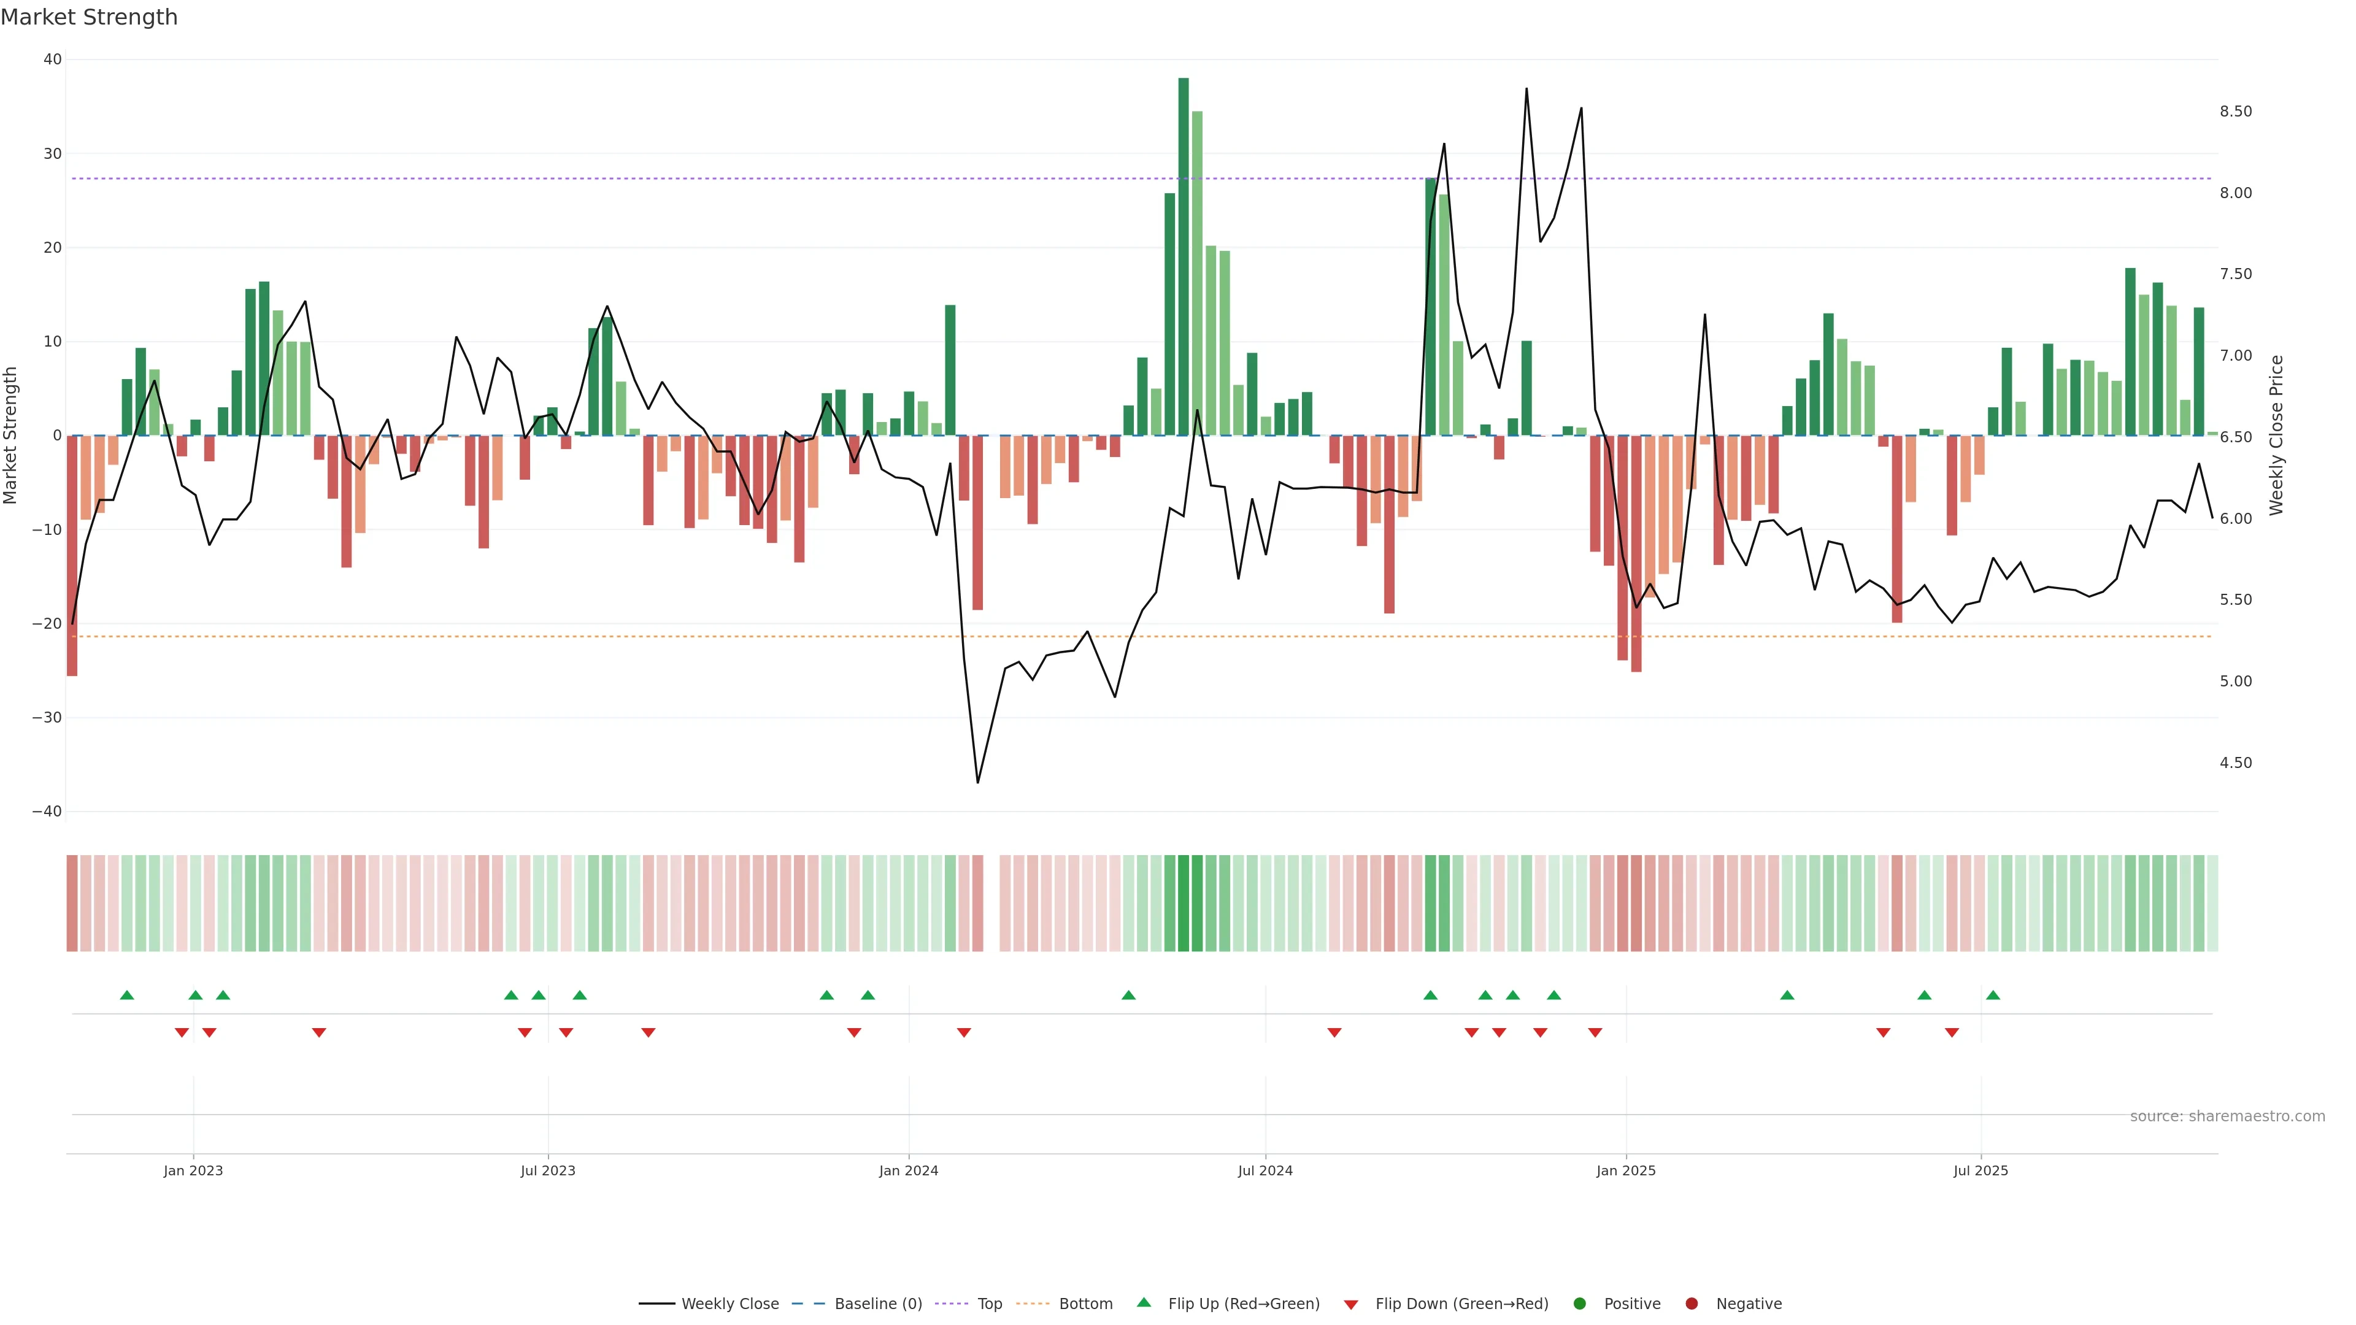
Task: Click the last green flip-up marker after Jul 2025
Action: 1993,995
